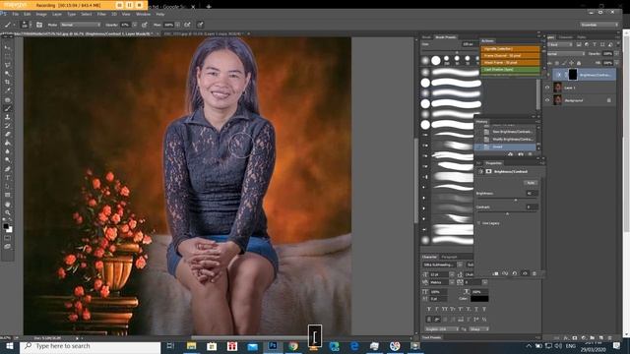Run the Vignette (selection) action
Screen dimensions: 630x354
510,48
